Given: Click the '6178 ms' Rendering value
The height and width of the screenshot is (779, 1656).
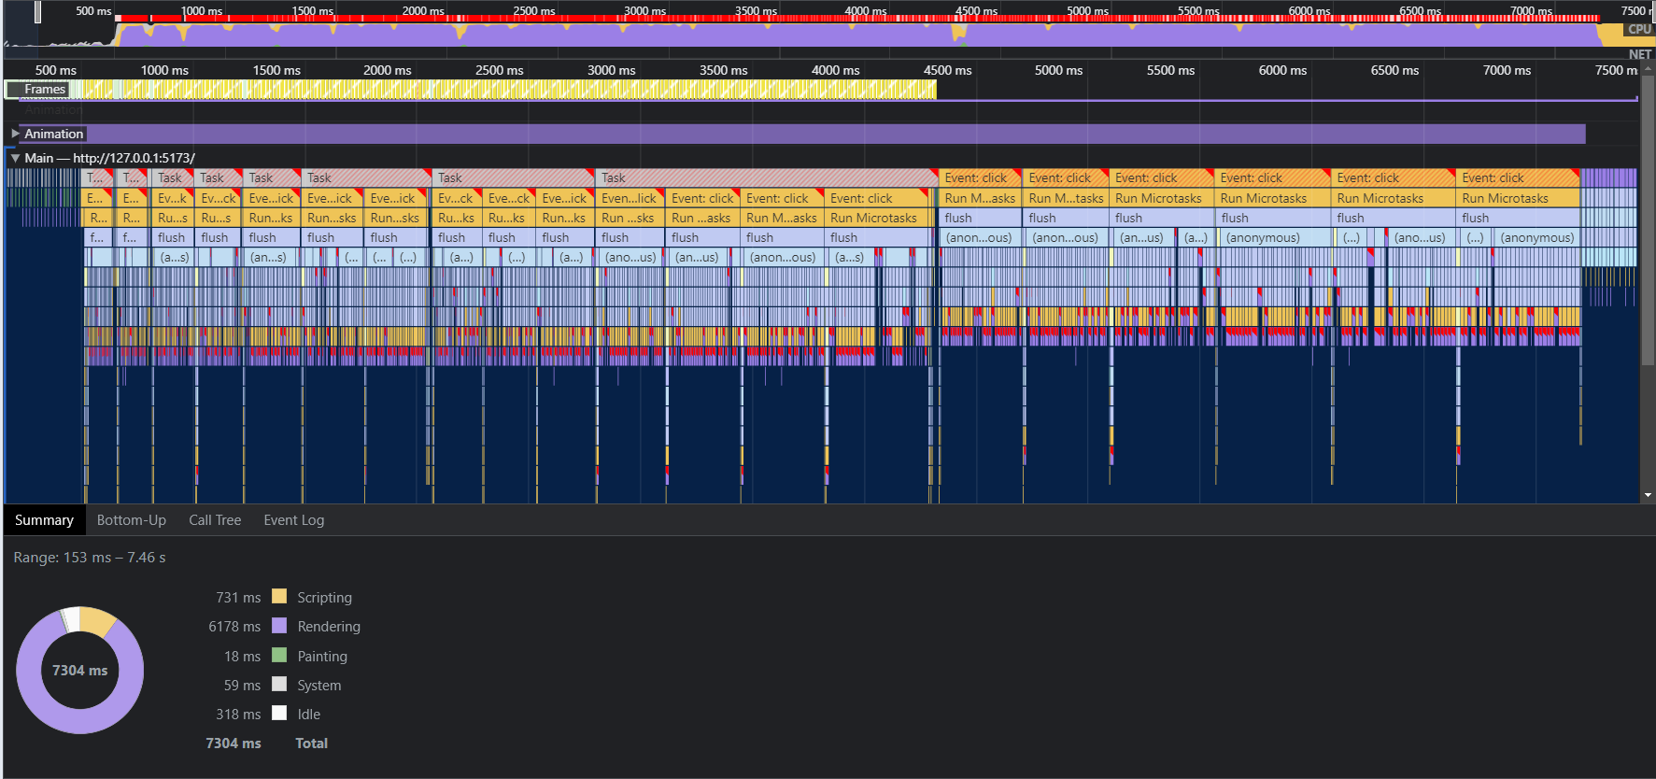Looking at the screenshot, I should (234, 626).
